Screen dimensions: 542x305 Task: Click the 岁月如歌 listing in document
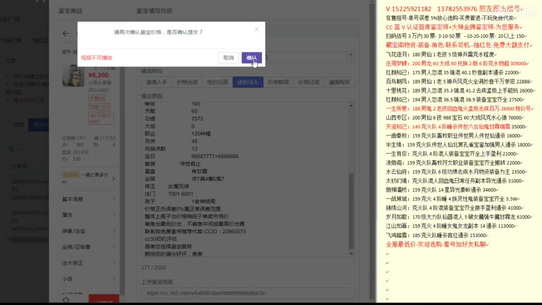tap(459, 217)
